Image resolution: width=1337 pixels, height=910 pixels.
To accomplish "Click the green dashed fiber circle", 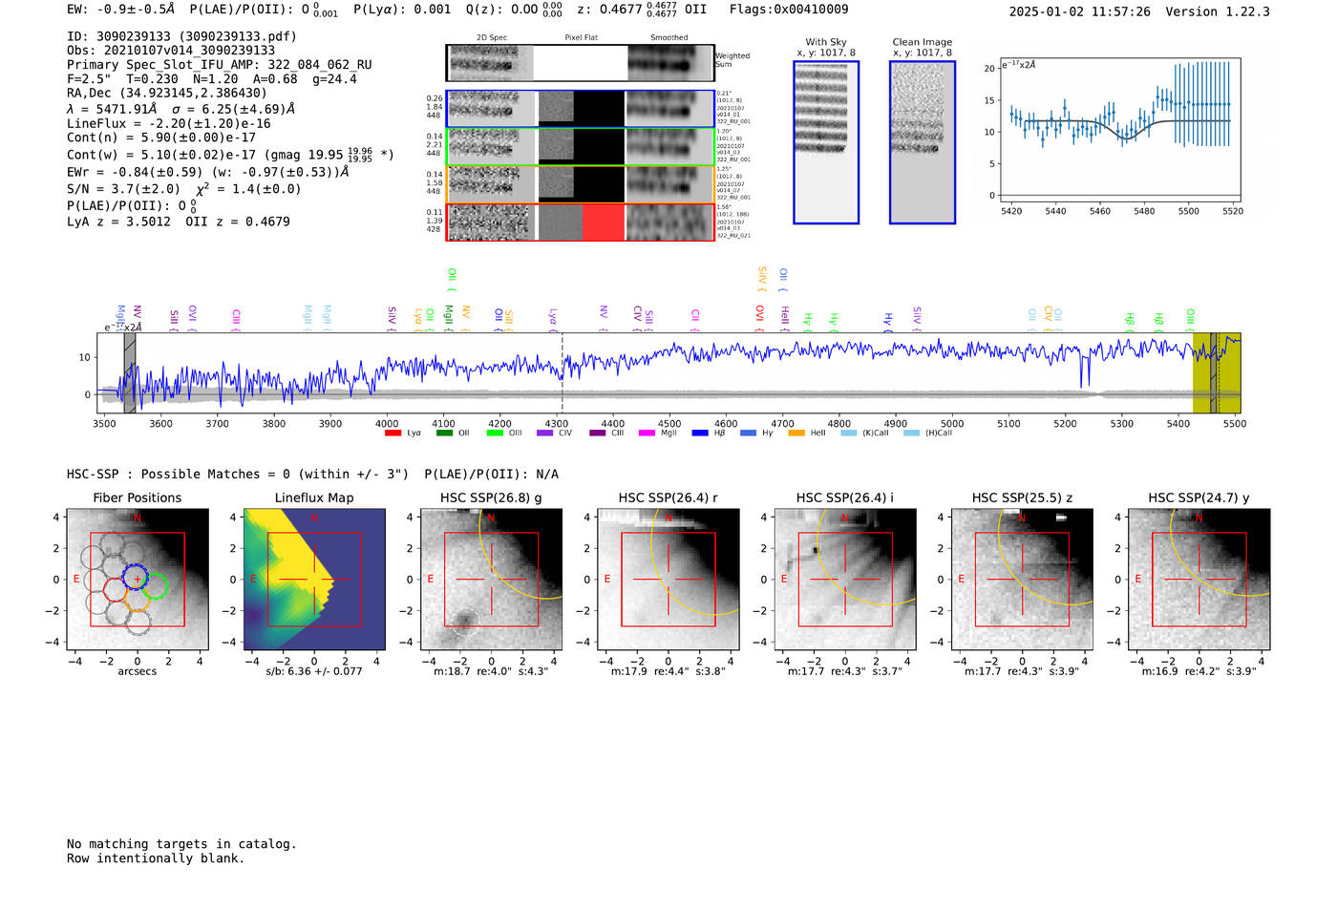I will [155, 586].
